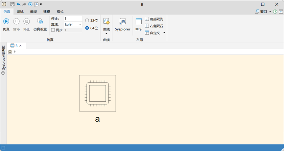Expand the 窗口 dropdown arrow
This screenshot has height=151, width=284.
[270, 12]
